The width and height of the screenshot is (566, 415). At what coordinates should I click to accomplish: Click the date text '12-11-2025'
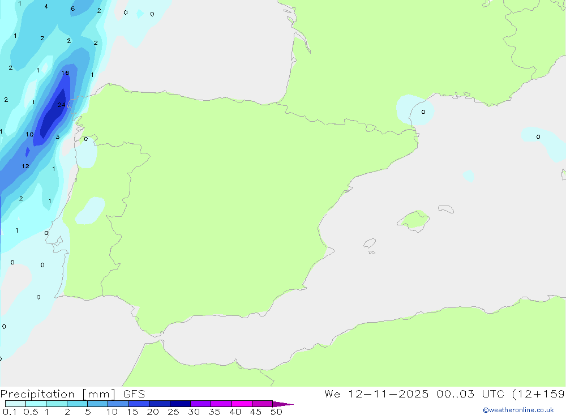click(388, 393)
